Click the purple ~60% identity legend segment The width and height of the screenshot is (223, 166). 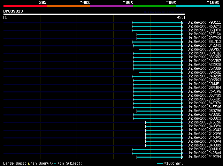tap(111, 6)
